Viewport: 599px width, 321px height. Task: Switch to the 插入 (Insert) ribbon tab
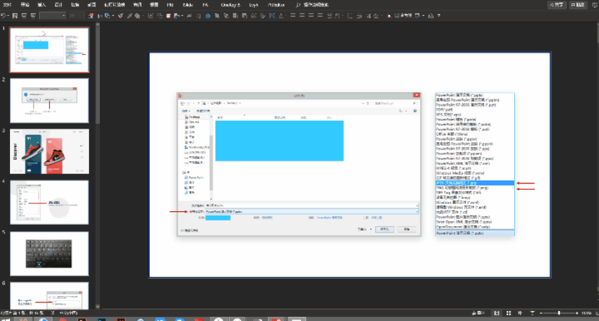pyautogui.click(x=42, y=4)
